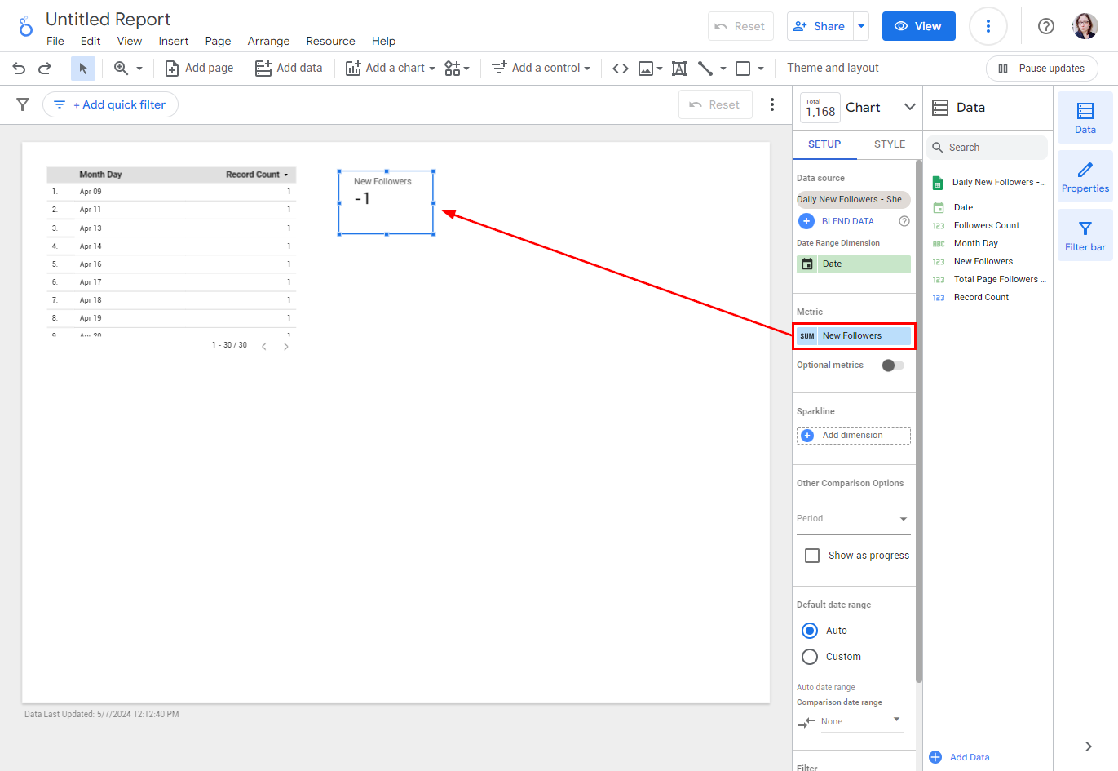
Task: Click the embed URL code icon
Action: 621,69
